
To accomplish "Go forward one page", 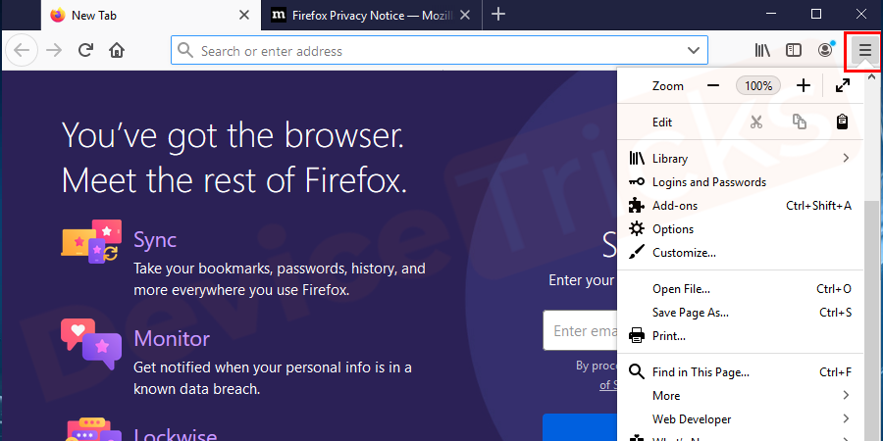I will [x=54, y=51].
